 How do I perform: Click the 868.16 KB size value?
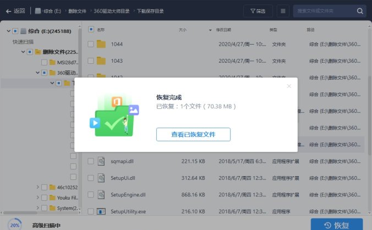pyautogui.click(x=193, y=195)
